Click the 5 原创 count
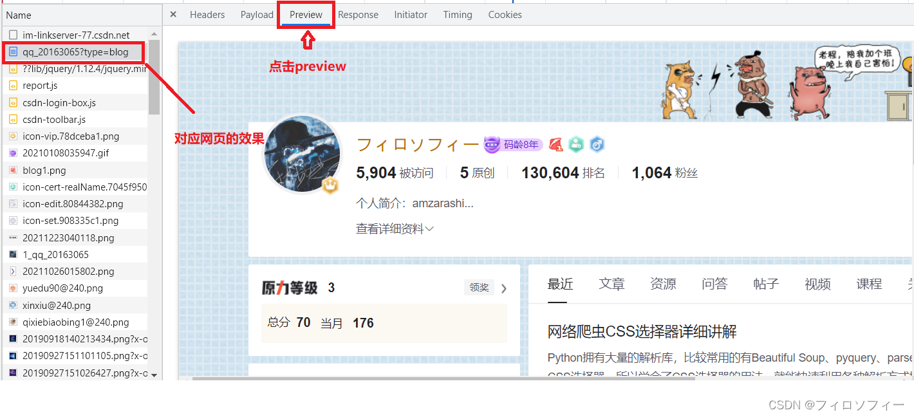 pyautogui.click(x=477, y=172)
